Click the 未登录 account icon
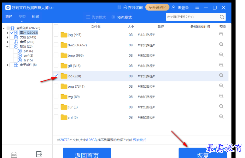 173,7
